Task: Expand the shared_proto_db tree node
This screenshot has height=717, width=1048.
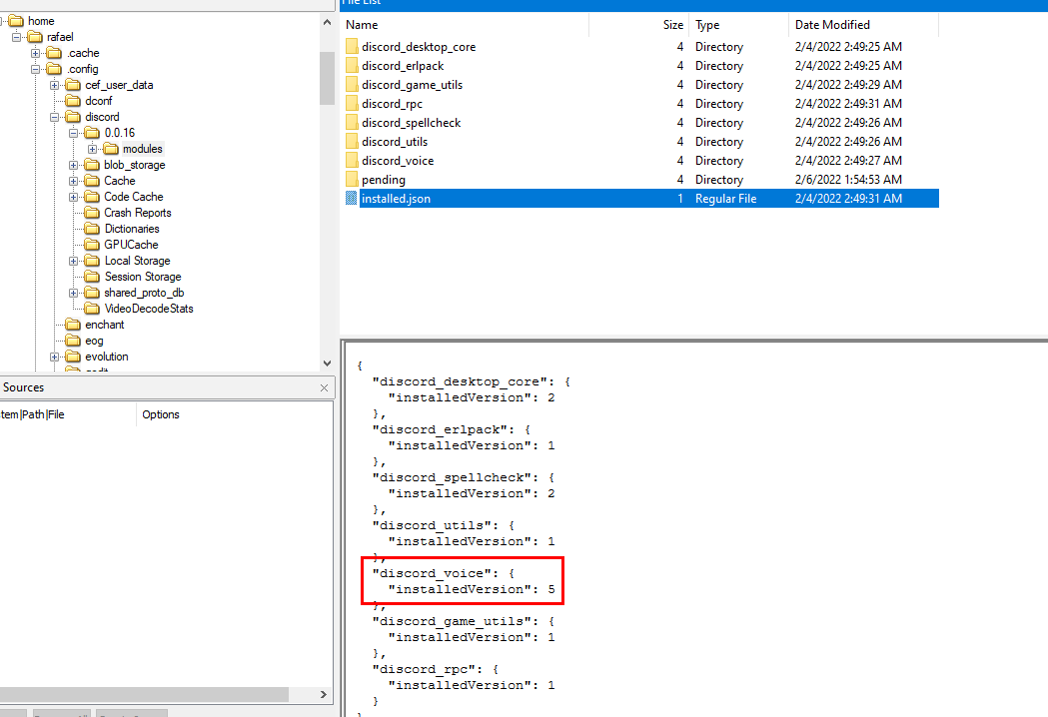Action: pyautogui.click(x=74, y=293)
